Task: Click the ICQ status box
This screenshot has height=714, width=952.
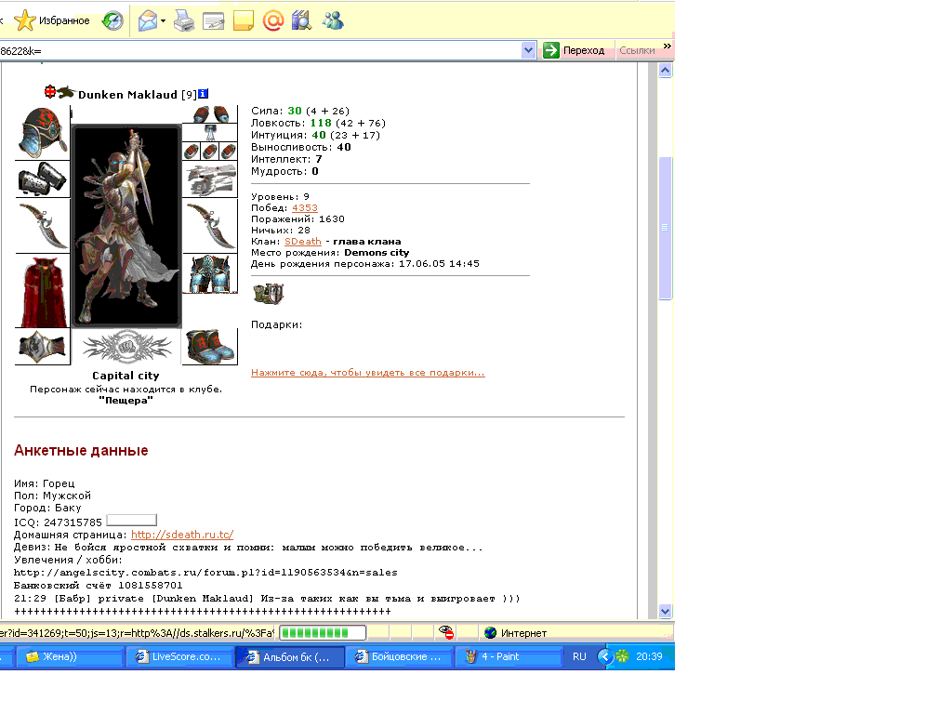Action: pyautogui.click(x=132, y=521)
